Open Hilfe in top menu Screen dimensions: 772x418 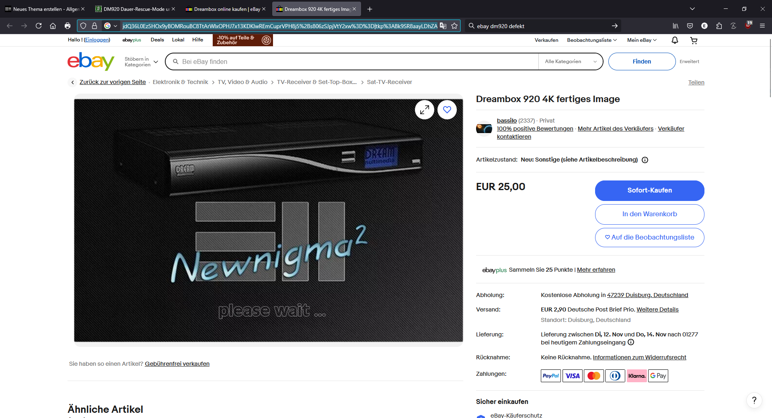point(198,40)
